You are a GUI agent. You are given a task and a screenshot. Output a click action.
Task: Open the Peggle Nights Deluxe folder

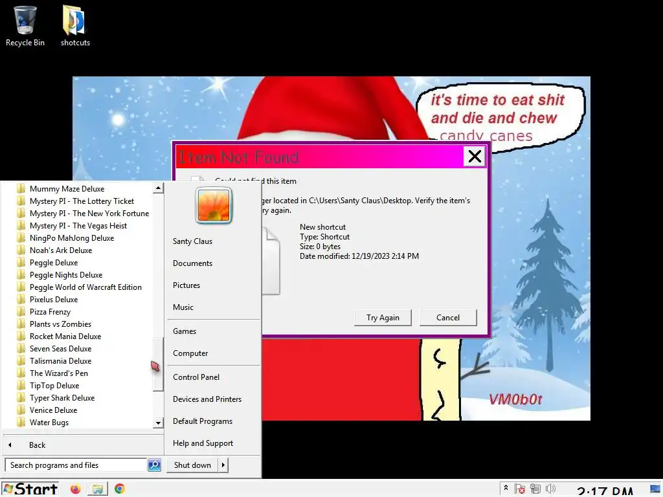(60, 274)
